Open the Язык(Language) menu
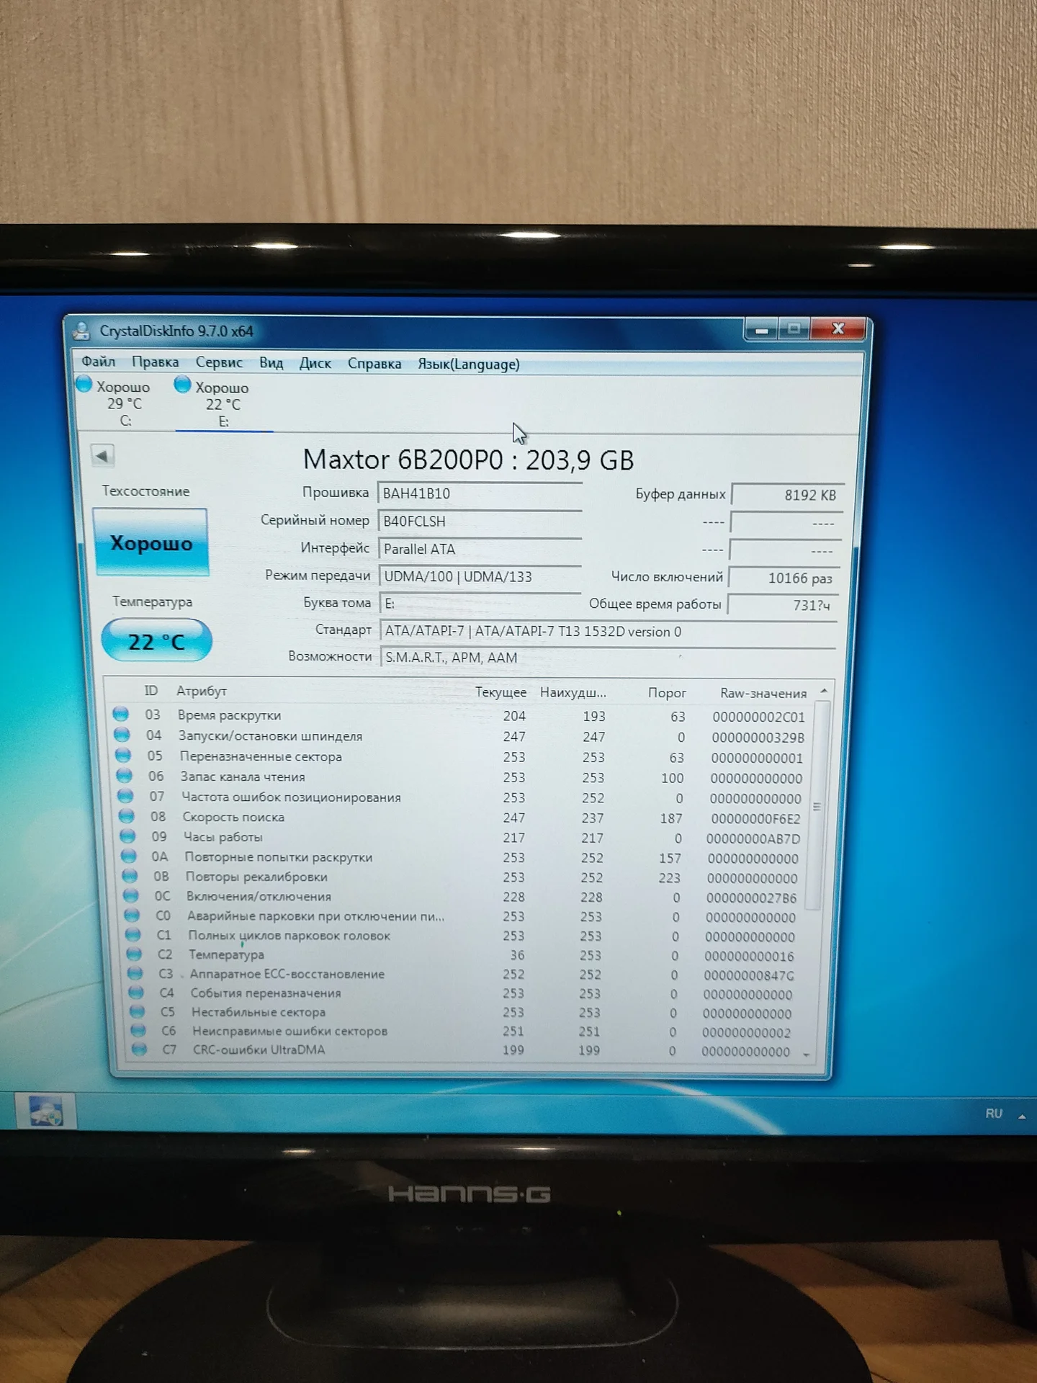 (x=469, y=364)
